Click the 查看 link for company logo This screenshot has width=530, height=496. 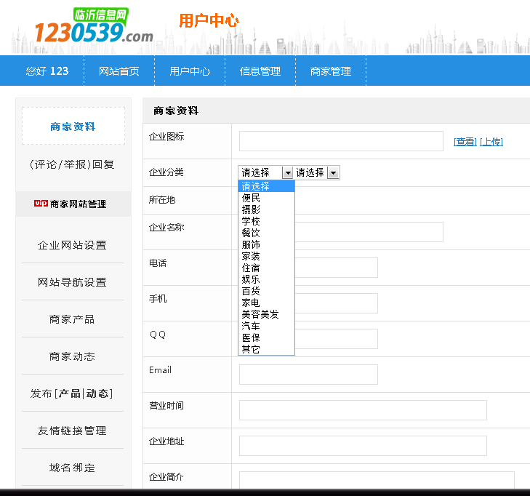[x=465, y=142]
